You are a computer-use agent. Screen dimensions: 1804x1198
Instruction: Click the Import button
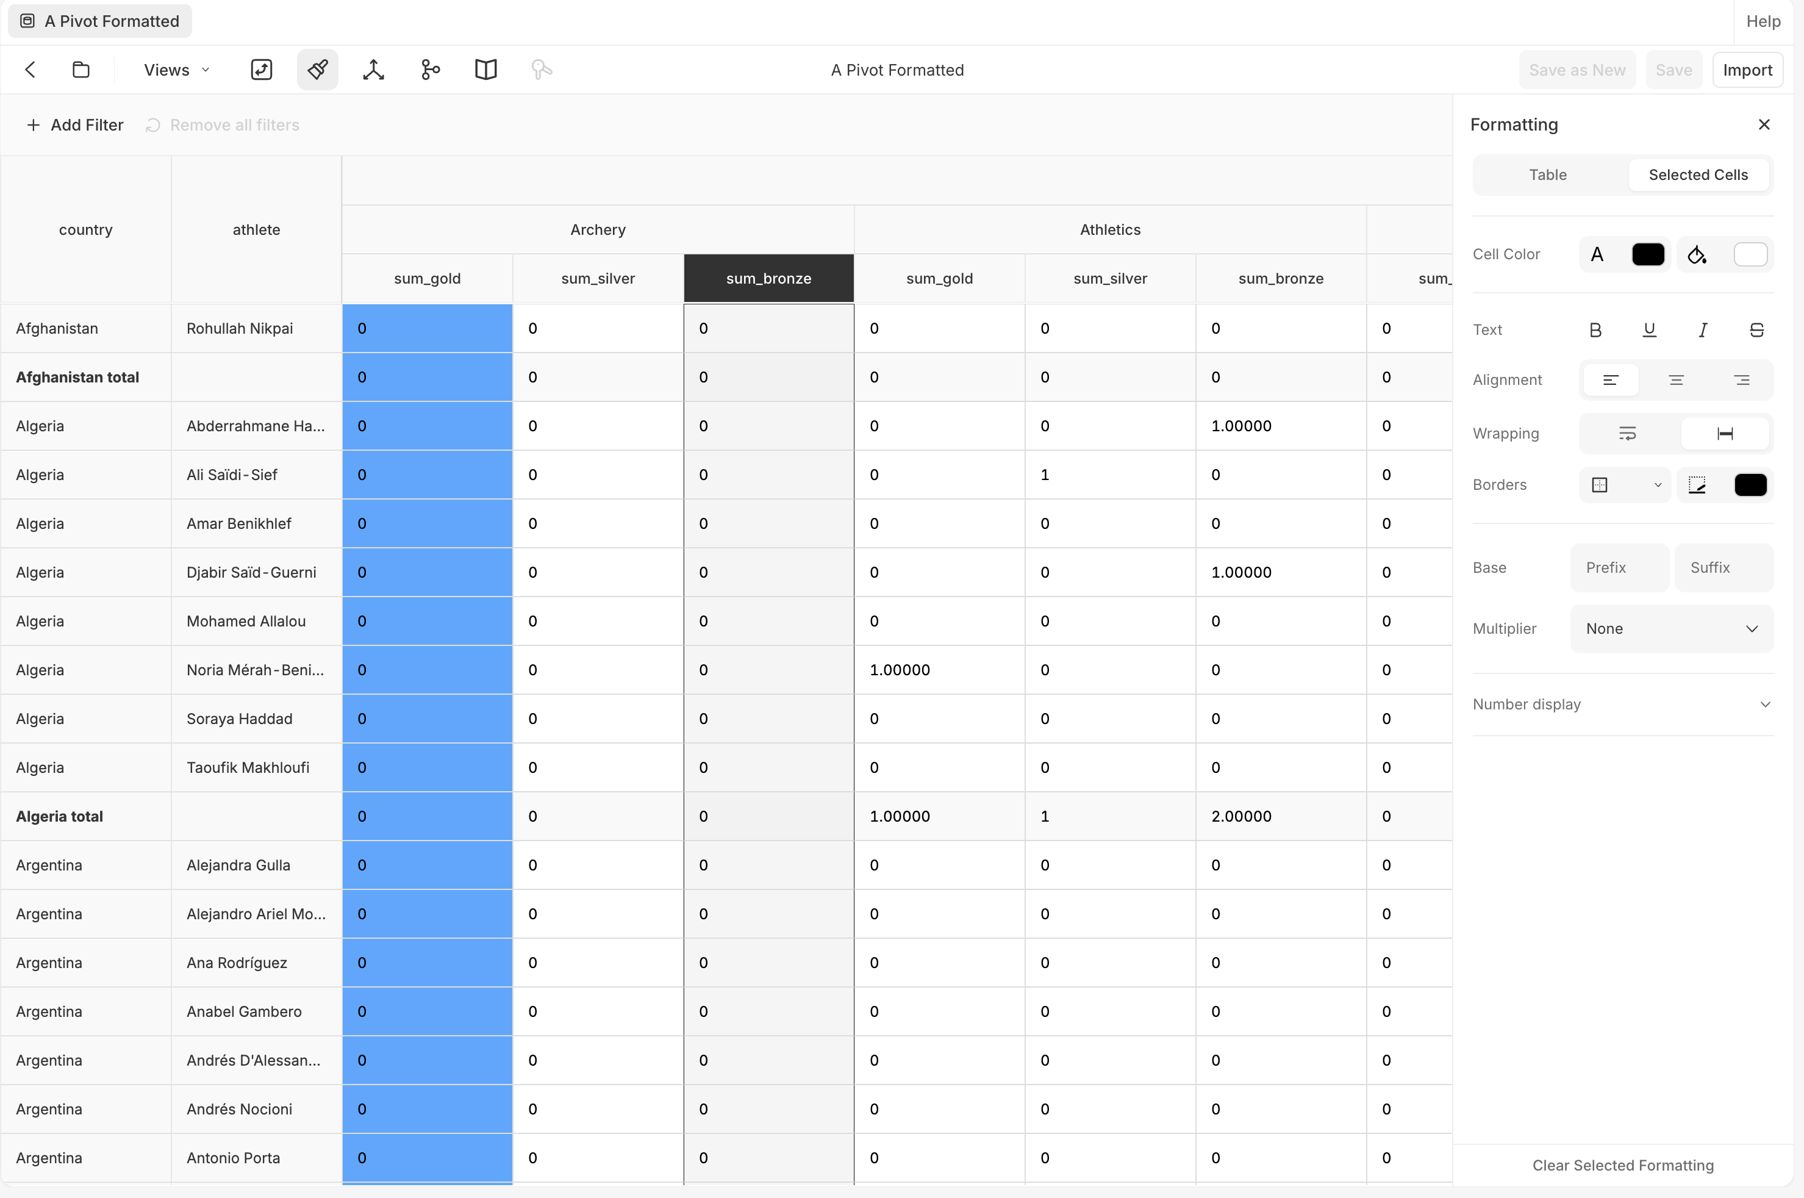point(1747,70)
